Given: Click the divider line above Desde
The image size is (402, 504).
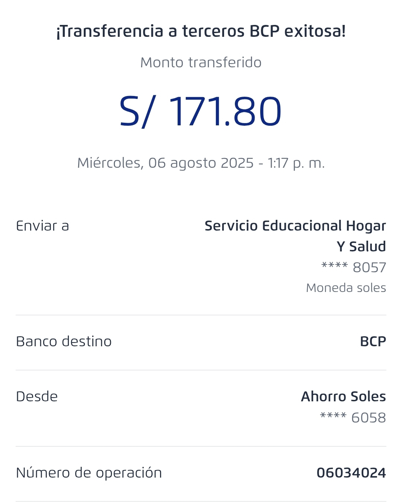Looking at the screenshot, I should [x=201, y=370].
